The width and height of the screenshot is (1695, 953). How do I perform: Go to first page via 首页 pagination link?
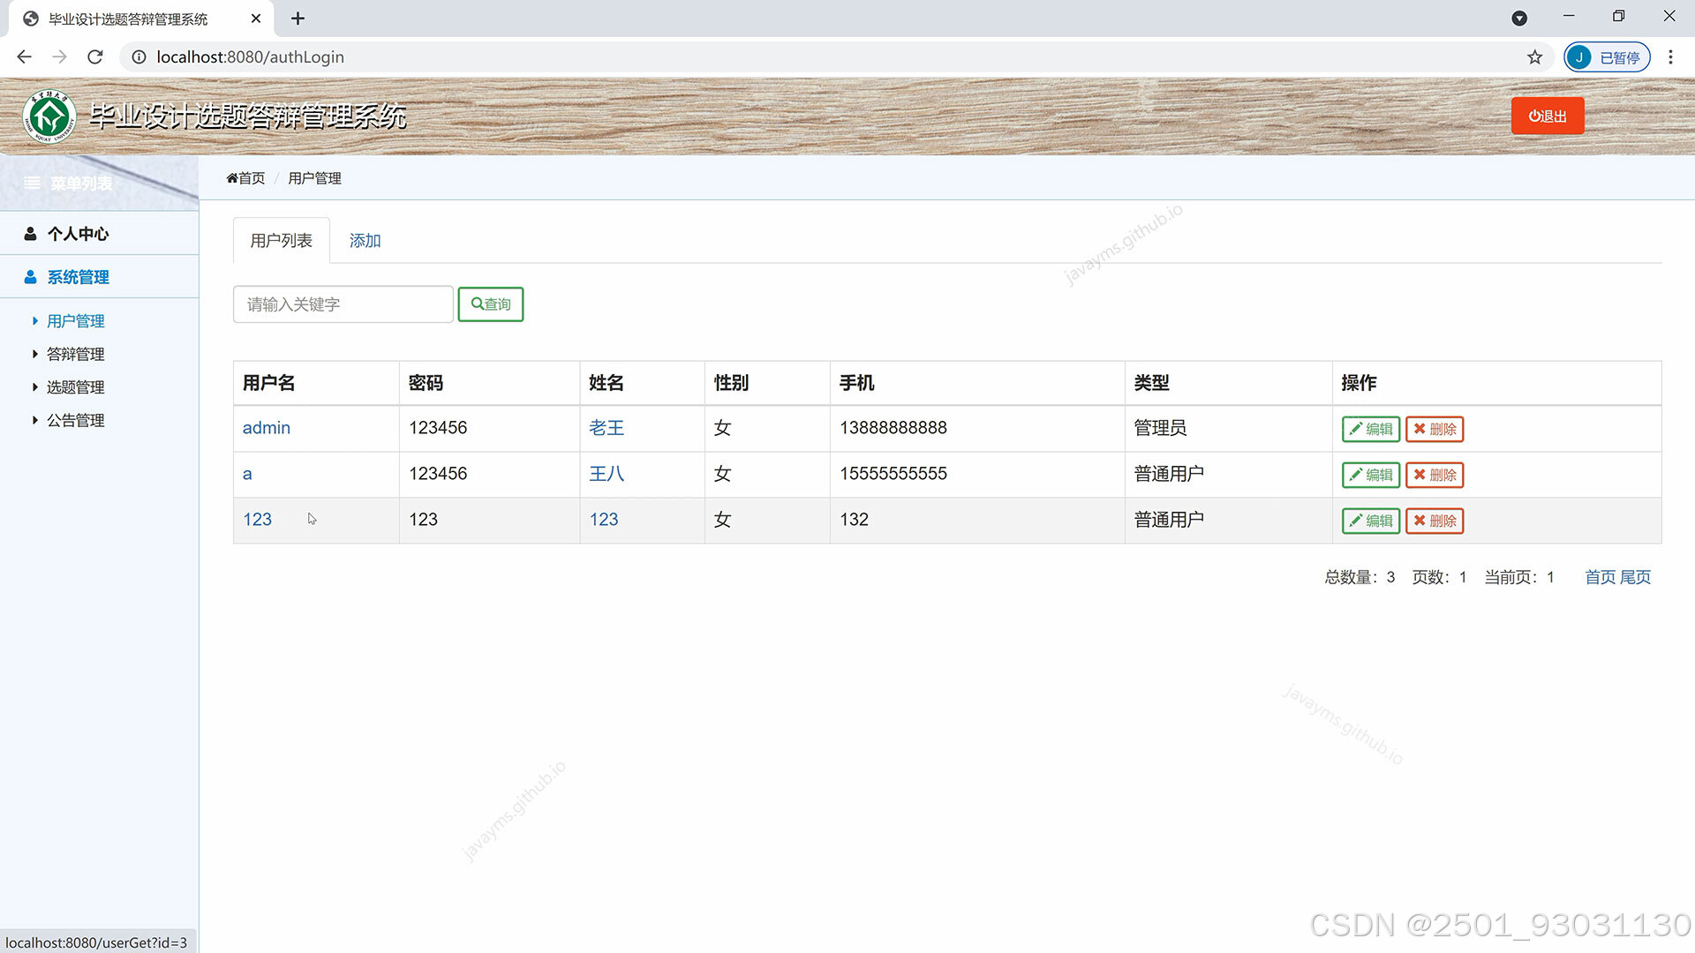[x=1600, y=577]
